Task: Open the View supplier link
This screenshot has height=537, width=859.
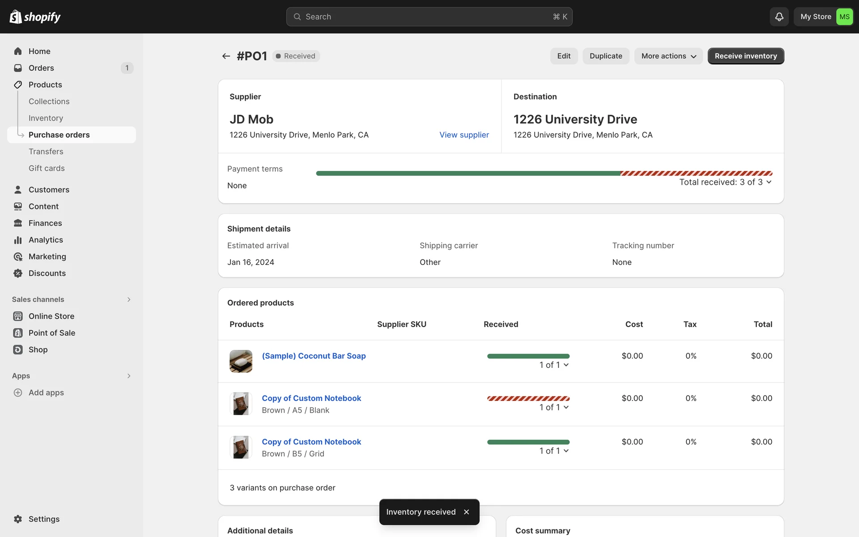Action: (464, 135)
